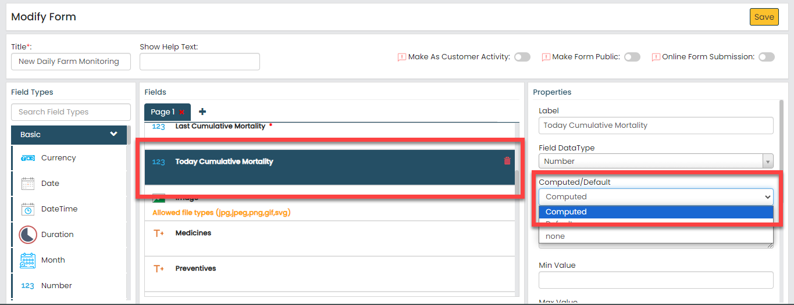Collapse the Basic field types section
Image resolution: width=794 pixels, height=305 pixels.
point(113,134)
